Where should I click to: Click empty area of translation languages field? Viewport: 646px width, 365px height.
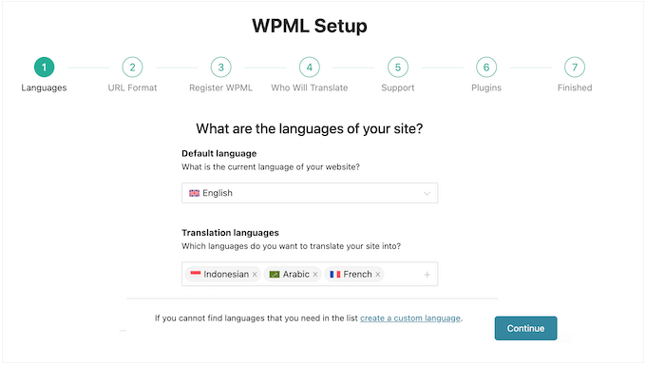coord(403,275)
